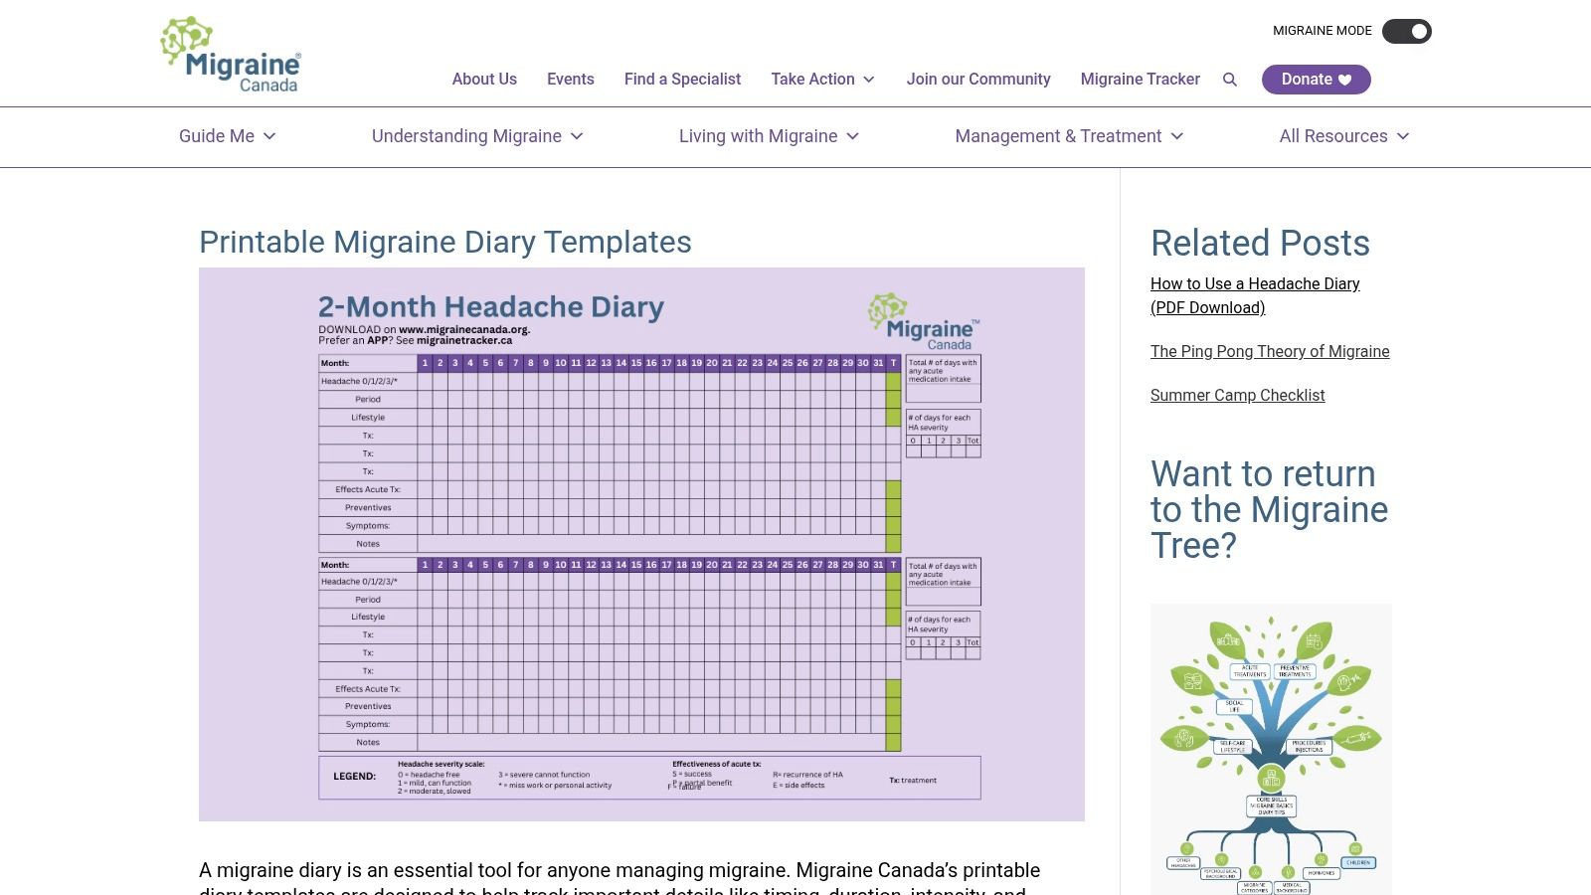The image size is (1591, 895).
Task: Open the search magnifier icon
Action: (x=1230, y=80)
